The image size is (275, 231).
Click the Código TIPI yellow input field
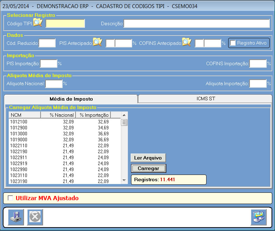click(x=65, y=23)
